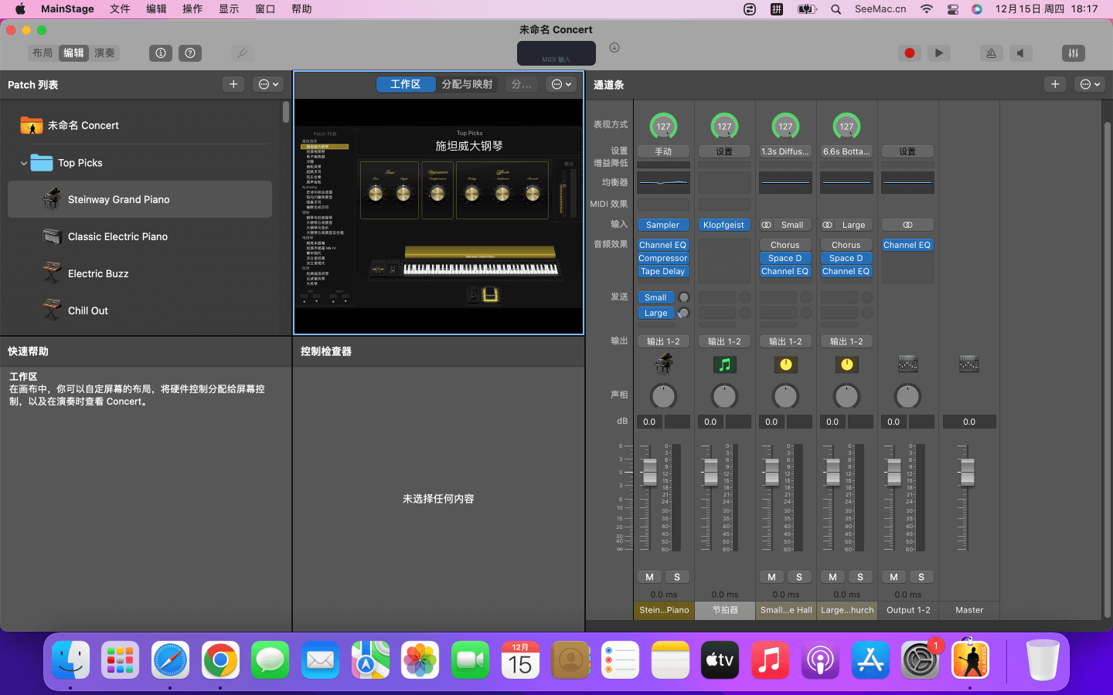Add a new channel strip with plus
Viewport: 1113px width, 695px height.
[1055, 84]
